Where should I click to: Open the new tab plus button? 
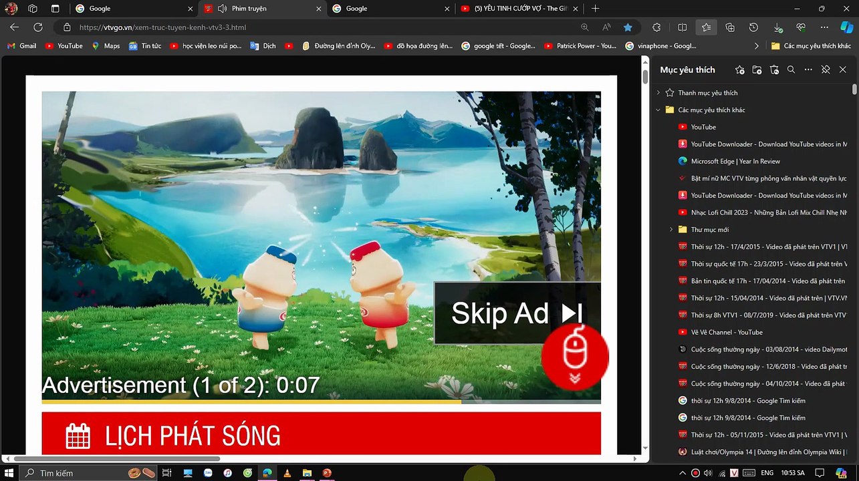click(595, 8)
